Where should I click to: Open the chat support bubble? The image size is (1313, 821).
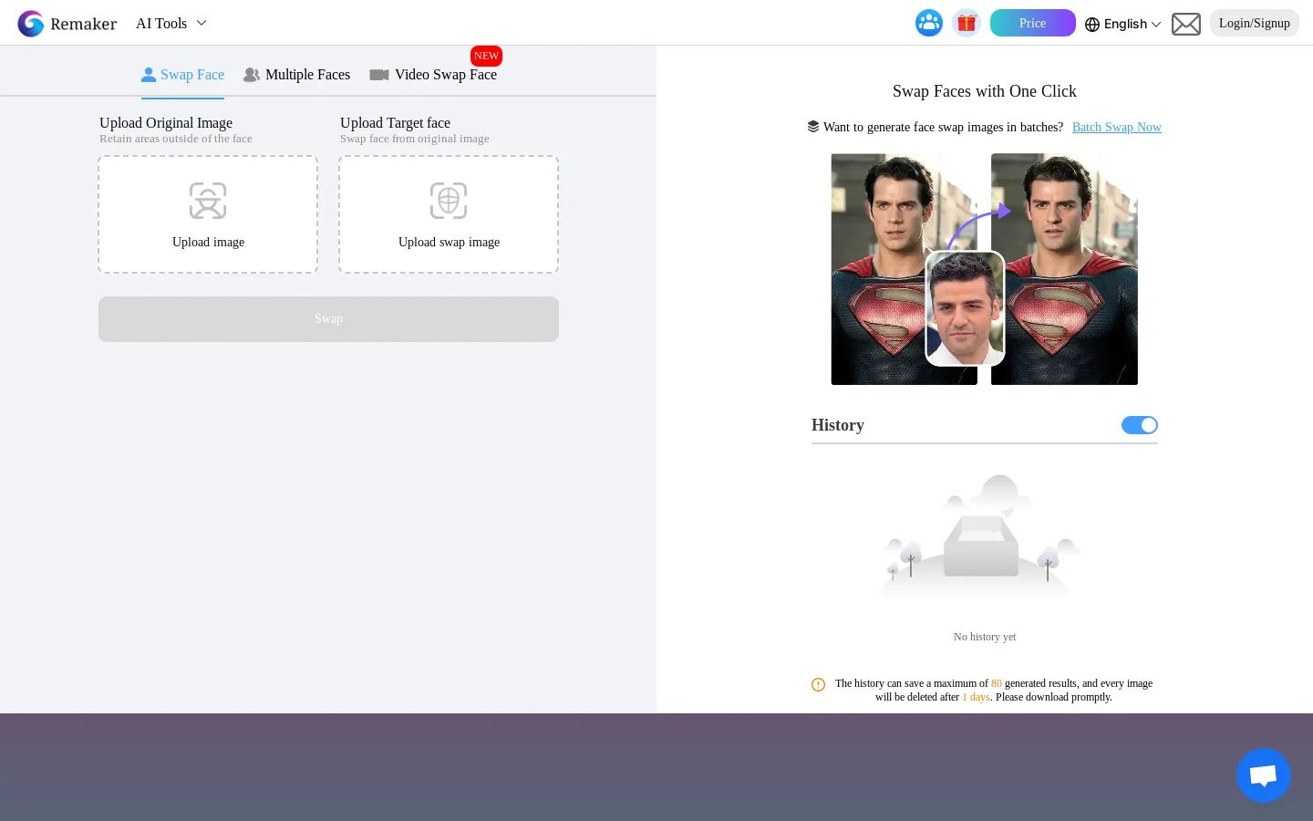1264,775
